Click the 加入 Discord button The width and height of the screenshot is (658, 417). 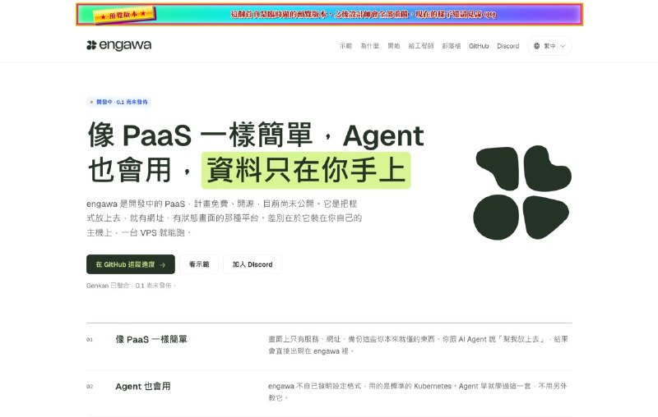click(x=253, y=264)
